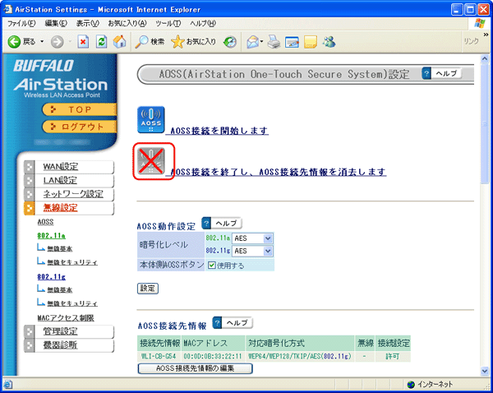The width and height of the screenshot is (493, 393).
Task: Click 無線セキュリティ under 802.11g
Action: (72, 303)
